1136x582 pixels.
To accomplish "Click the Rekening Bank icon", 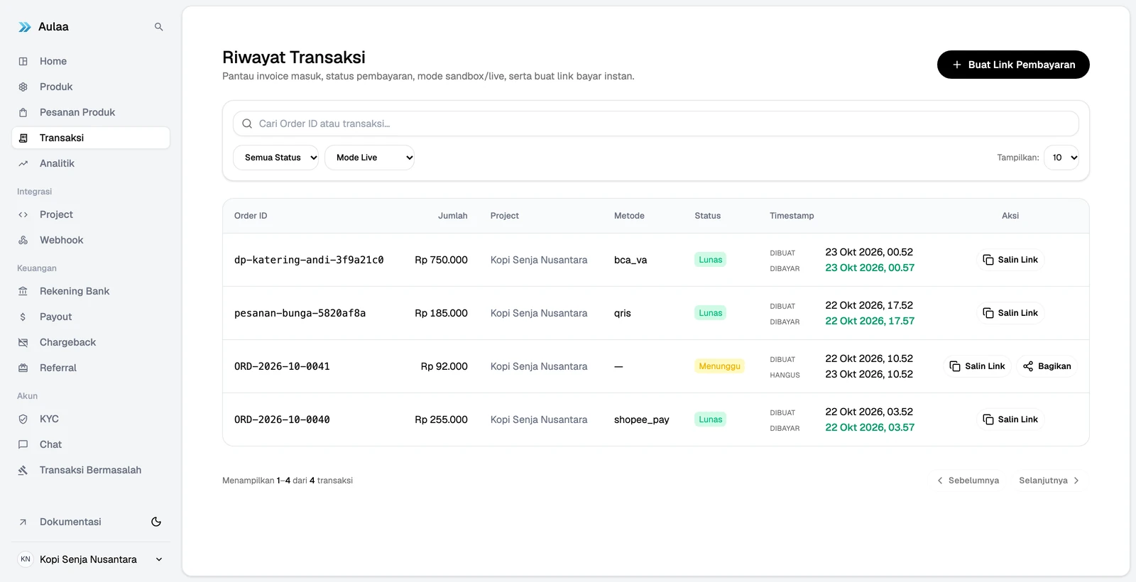I will click(x=23, y=291).
